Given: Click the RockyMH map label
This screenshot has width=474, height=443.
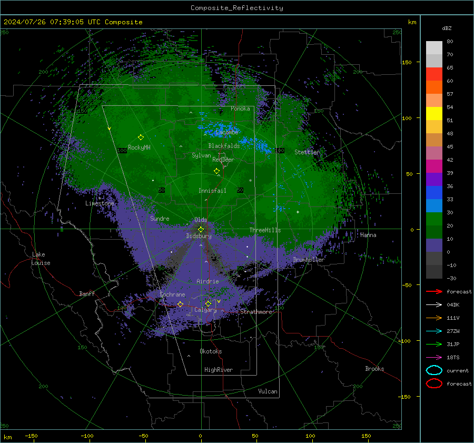Looking at the screenshot, I should coord(139,147).
